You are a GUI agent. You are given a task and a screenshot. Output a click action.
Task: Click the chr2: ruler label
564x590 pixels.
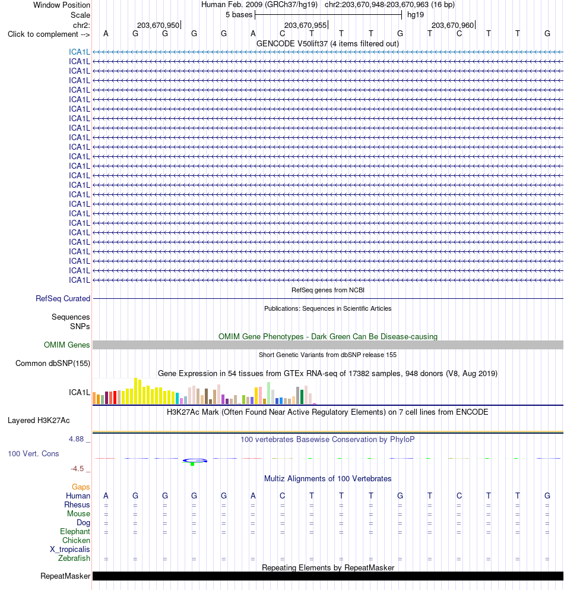[x=81, y=25]
